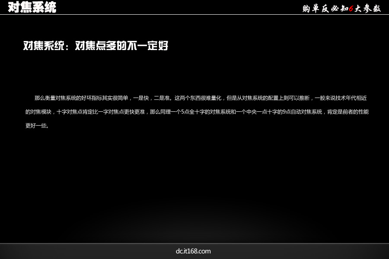Click the 购单反必知6大参数 header text
The height and width of the screenshot is (259, 389).
341,8
